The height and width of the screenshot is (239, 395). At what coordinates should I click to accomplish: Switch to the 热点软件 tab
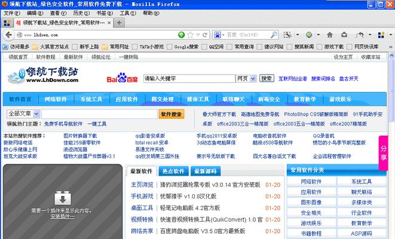pos(173,171)
